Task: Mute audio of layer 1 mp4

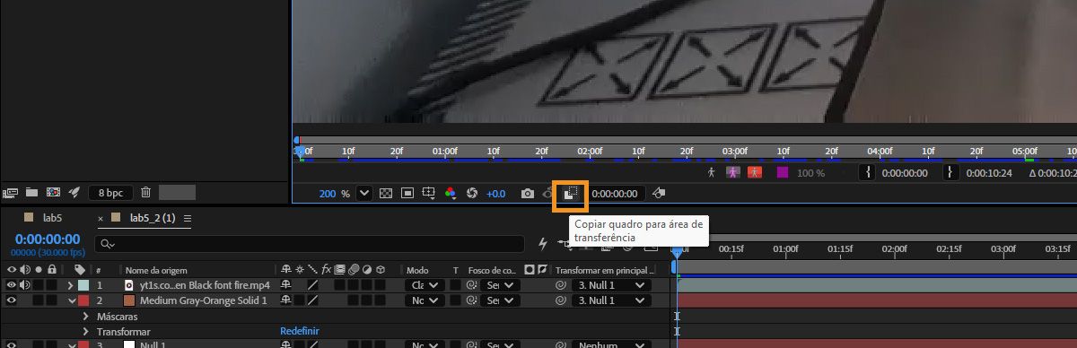Action: tap(25, 285)
